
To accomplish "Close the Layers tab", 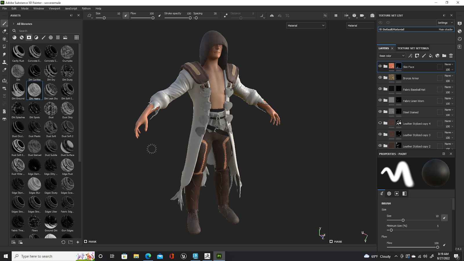I will [x=392, y=48].
